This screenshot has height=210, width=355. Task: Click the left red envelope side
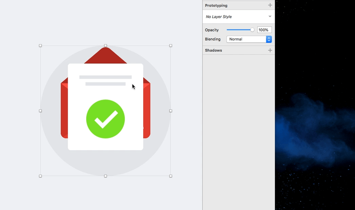click(64, 110)
